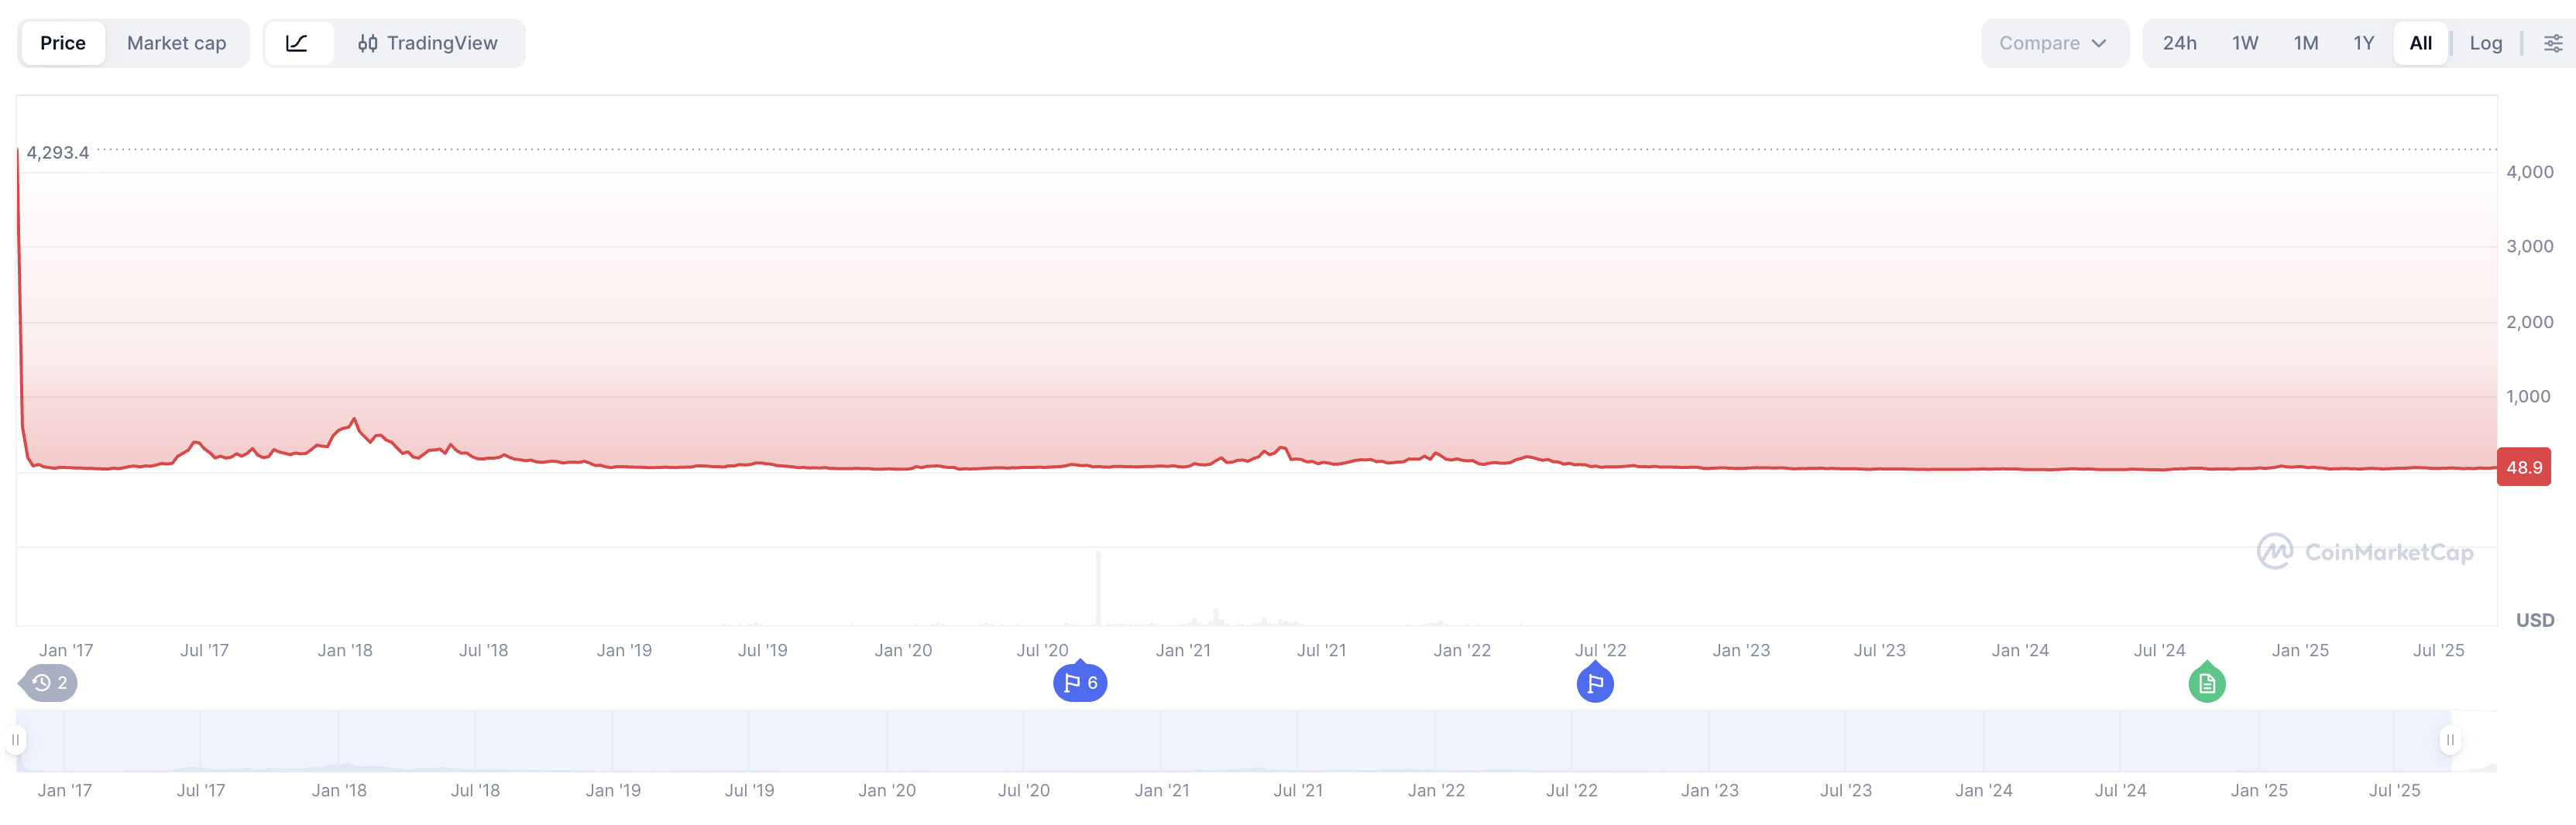
Task: Click the blue flag marker with 6 events
Action: [x=1080, y=683]
